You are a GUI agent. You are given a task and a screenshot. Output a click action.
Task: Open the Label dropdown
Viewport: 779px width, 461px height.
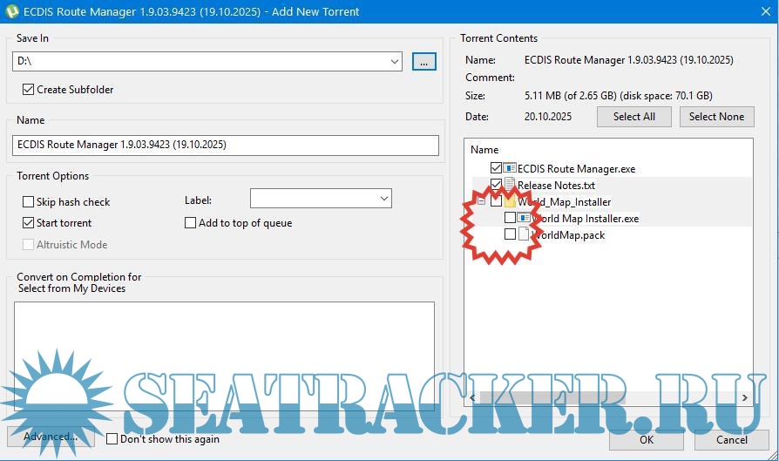click(x=383, y=200)
